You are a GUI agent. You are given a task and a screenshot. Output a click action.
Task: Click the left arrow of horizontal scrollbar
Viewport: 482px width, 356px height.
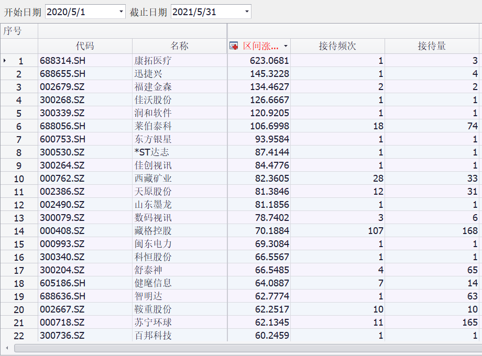pyautogui.click(x=7, y=348)
